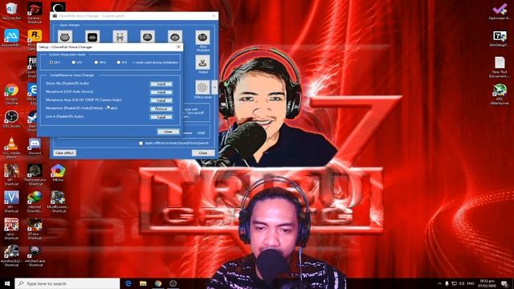Open Rockstar Games launcher icon
The height and width of the screenshot is (289, 514).
35,40
